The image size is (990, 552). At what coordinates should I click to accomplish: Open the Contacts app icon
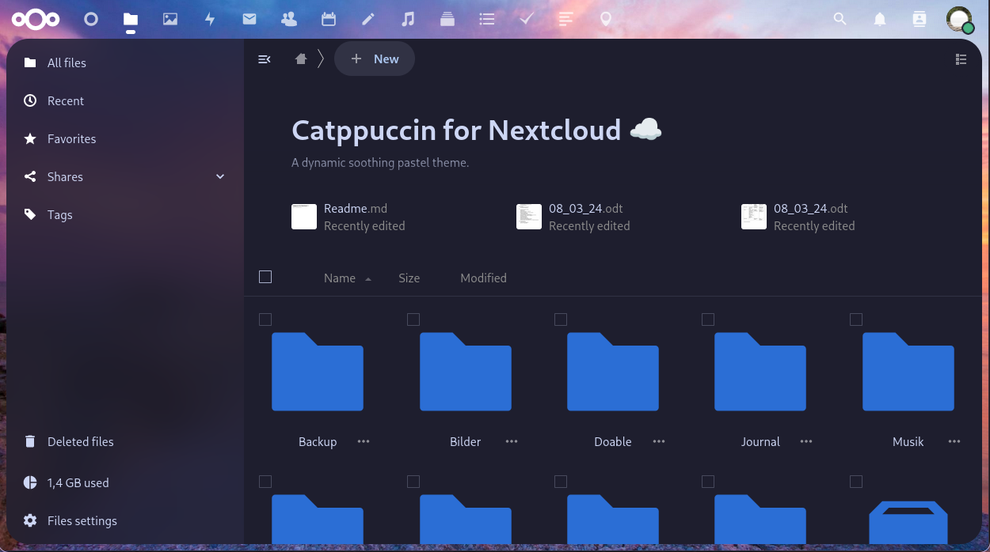click(289, 19)
